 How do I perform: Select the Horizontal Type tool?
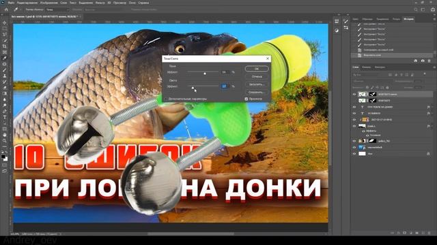pos(5,117)
